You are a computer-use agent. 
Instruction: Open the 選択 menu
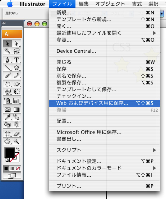[x=153, y=4]
